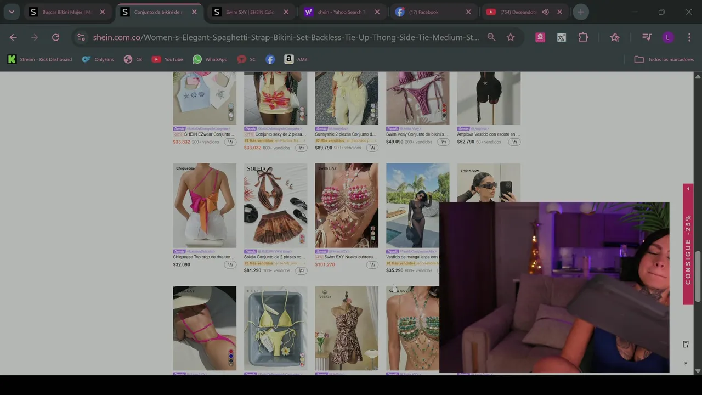Select color swatches on Swim SXY beaded top
The image size is (702, 395).
373,236
